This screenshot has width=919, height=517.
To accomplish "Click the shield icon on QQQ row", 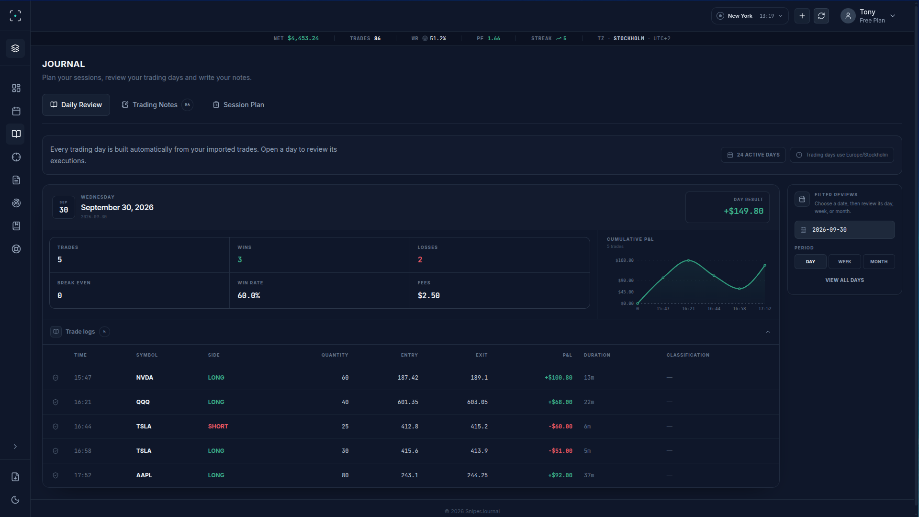I will click(56, 402).
